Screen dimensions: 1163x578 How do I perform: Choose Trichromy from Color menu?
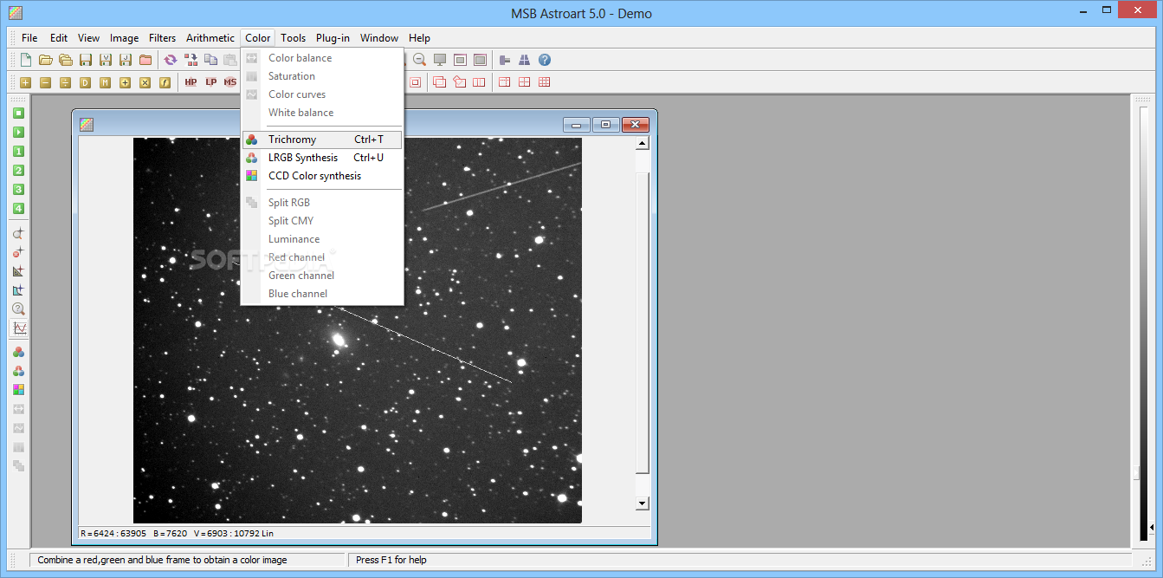click(322, 140)
